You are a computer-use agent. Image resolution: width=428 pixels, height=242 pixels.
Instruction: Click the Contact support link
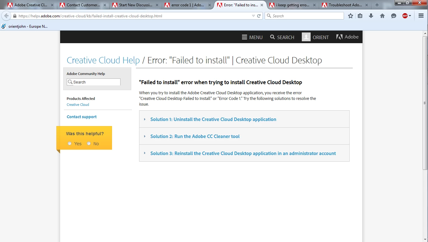pyautogui.click(x=82, y=117)
